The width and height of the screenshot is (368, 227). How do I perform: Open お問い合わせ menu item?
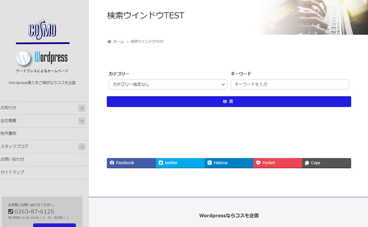(13, 159)
